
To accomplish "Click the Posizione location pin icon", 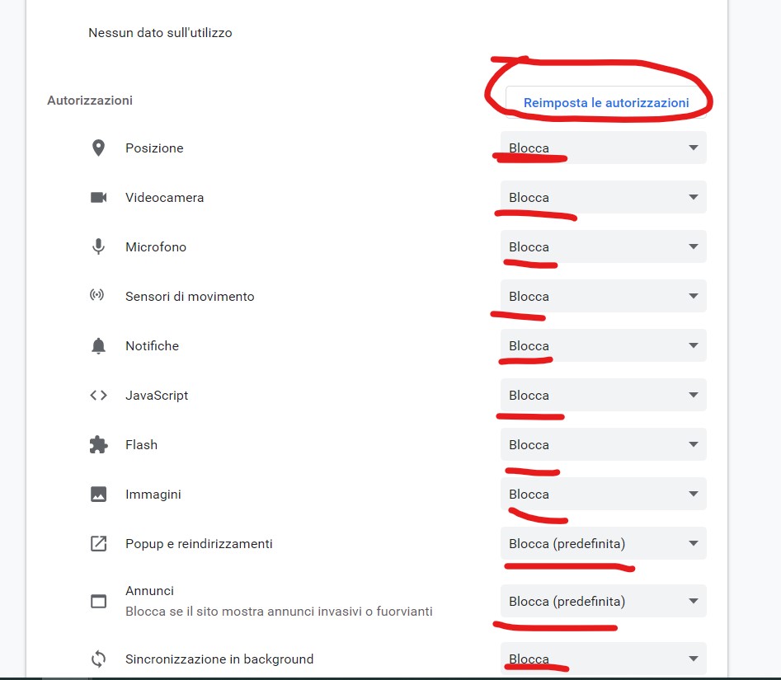I will [x=98, y=148].
